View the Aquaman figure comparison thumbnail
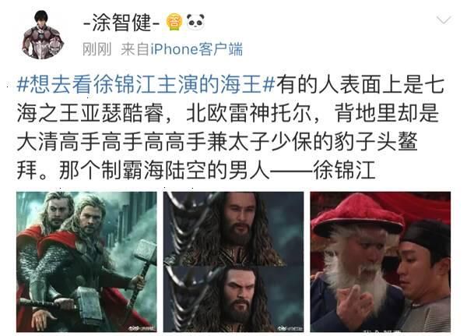Viewport: 467px width, 336px height. (x=233, y=262)
